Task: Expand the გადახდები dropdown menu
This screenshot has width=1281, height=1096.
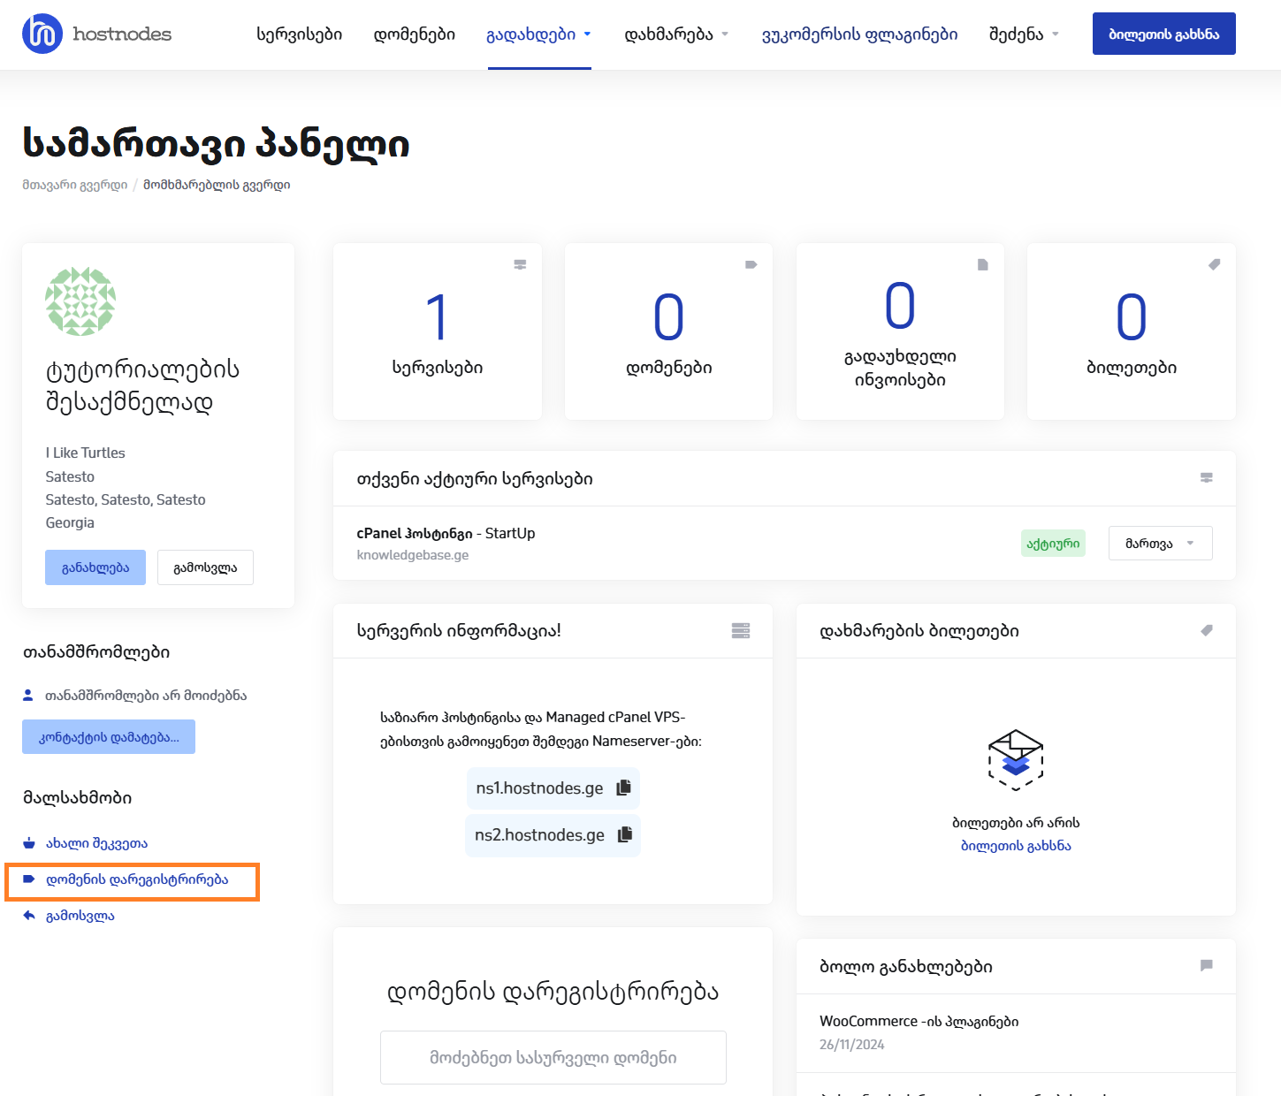Action: coord(538,34)
